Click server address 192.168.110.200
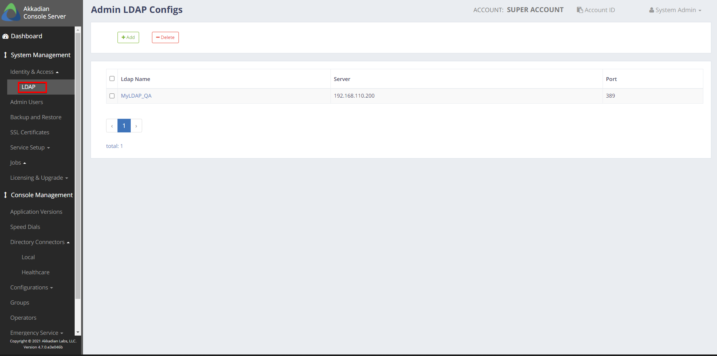This screenshot has width=717, height=356. 354,96
